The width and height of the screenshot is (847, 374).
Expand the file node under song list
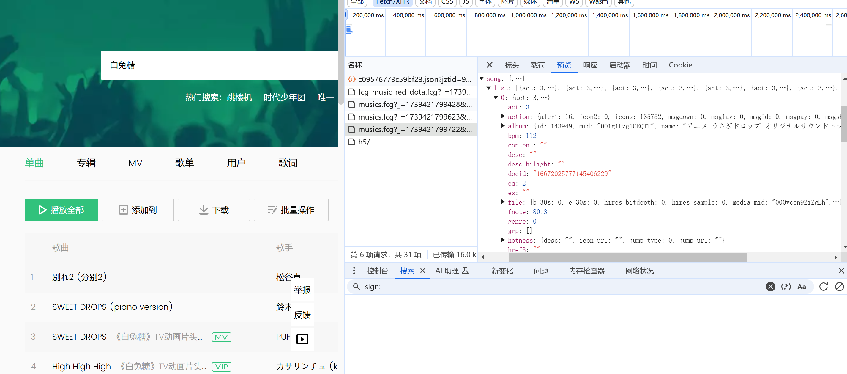pos(503,202)
